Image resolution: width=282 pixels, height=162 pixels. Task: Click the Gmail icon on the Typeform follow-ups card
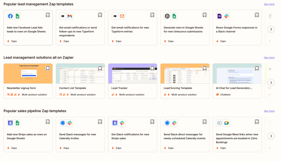[x=70, y=16]
